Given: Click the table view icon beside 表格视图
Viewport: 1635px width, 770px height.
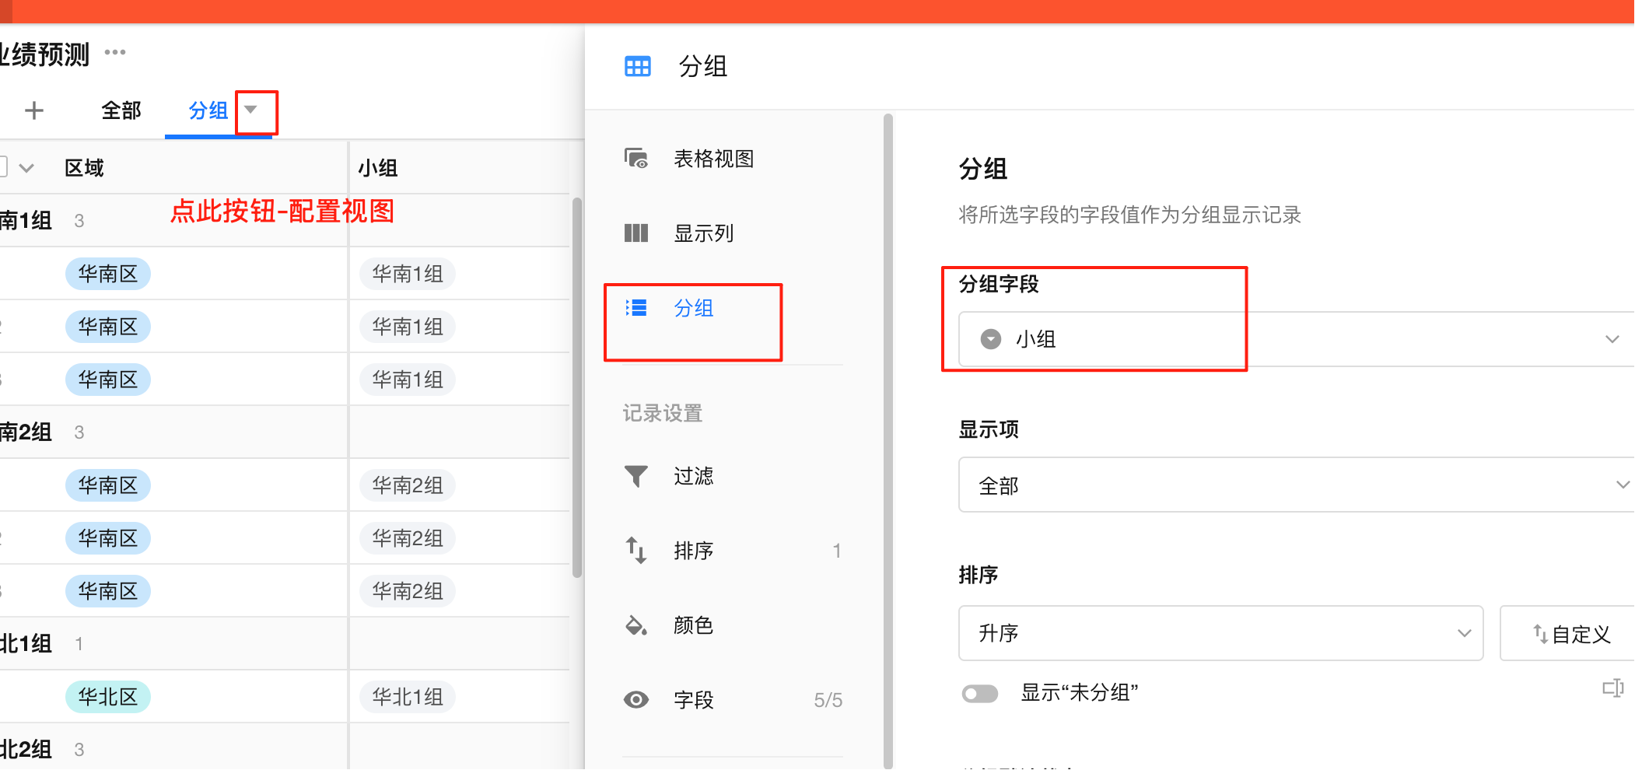Looking at the screenshot, I should (636, 159).
